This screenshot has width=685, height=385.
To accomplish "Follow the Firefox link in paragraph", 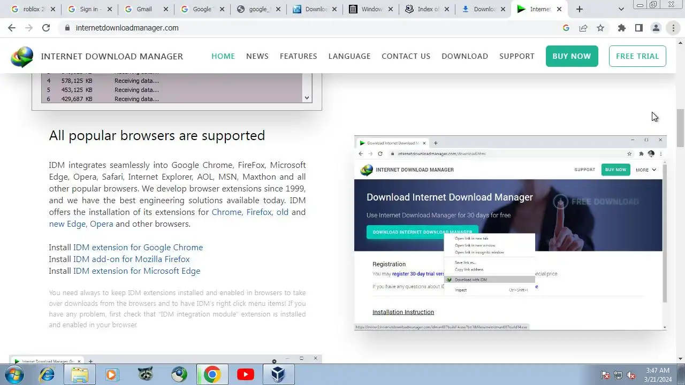I will [x=259, y=212].
